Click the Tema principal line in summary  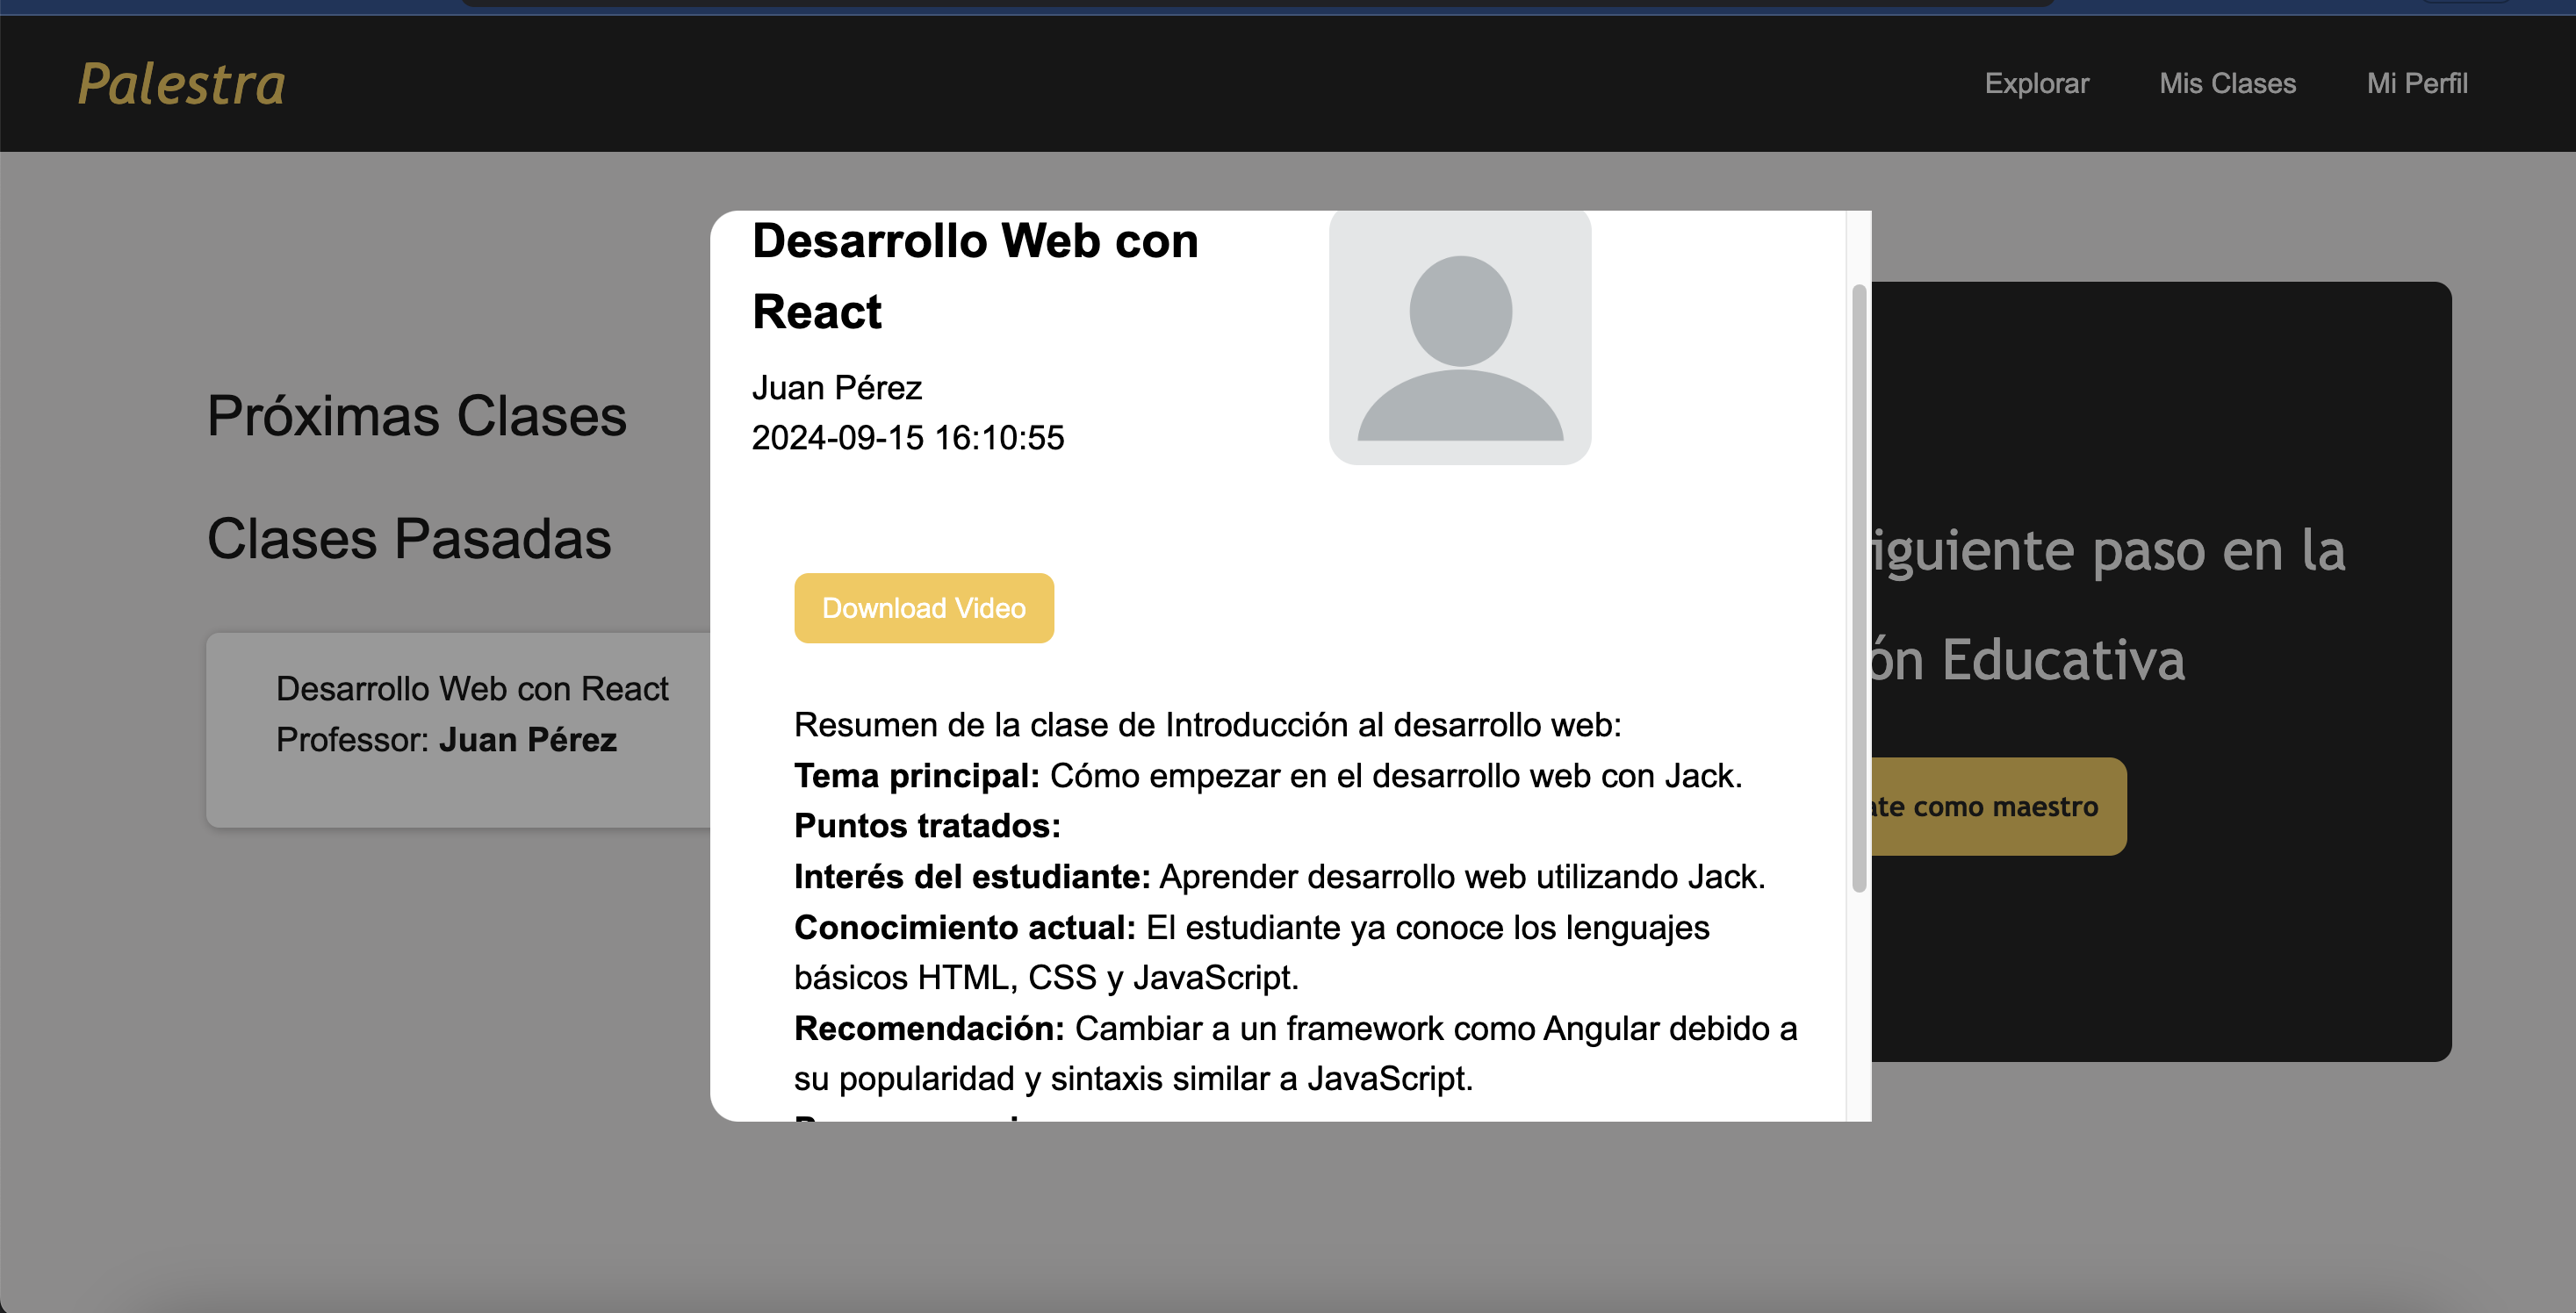(1267, 776)
